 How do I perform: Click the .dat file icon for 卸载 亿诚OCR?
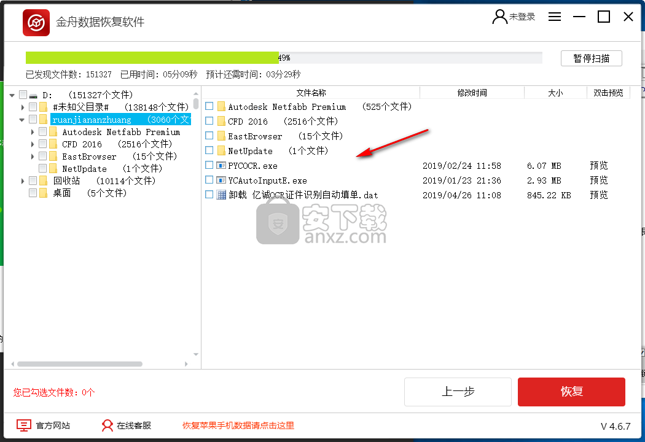(x=221, y=195)
